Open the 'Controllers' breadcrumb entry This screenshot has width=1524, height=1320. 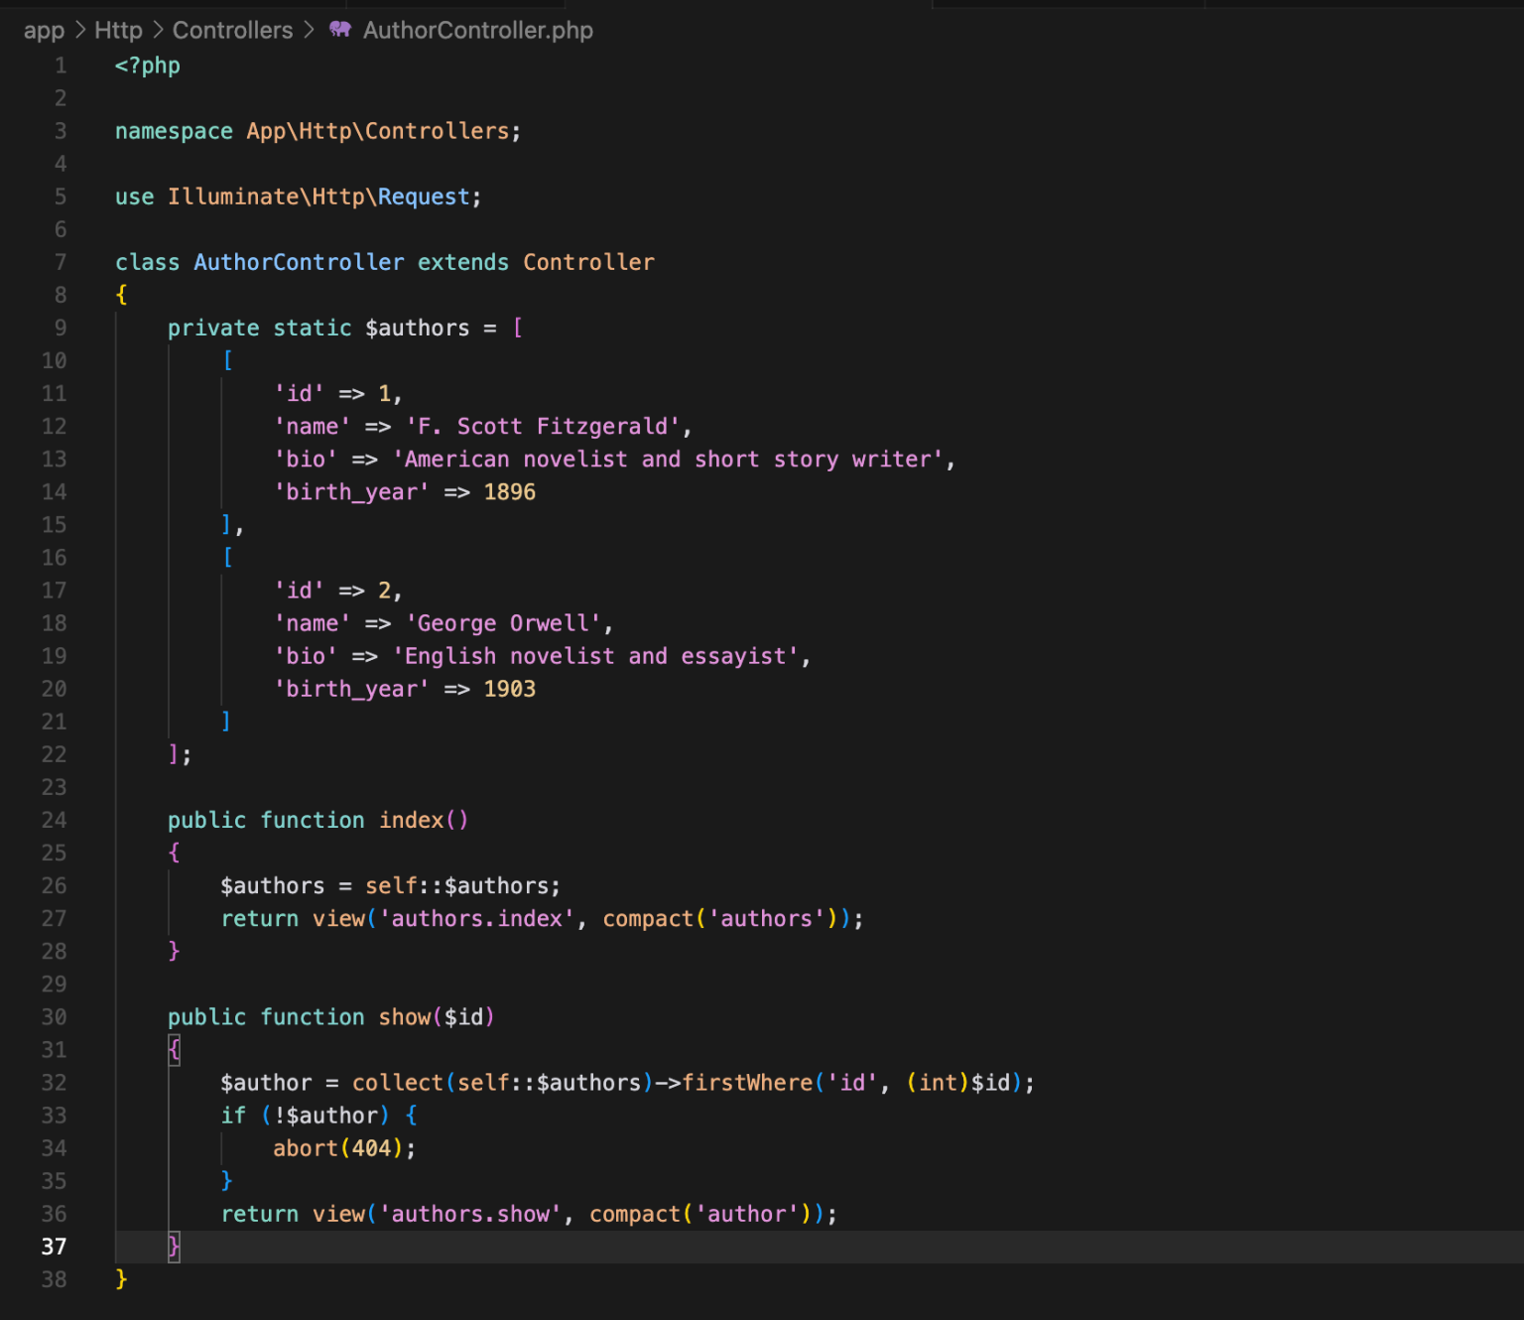point(232,30)
